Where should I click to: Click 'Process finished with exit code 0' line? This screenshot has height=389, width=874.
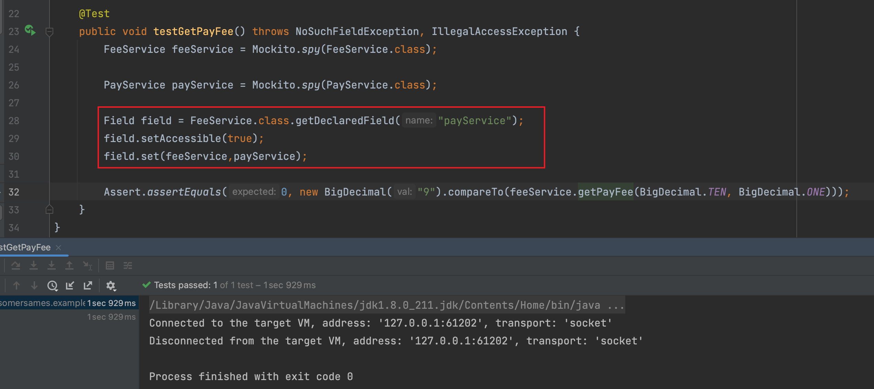tap(251, 376)
